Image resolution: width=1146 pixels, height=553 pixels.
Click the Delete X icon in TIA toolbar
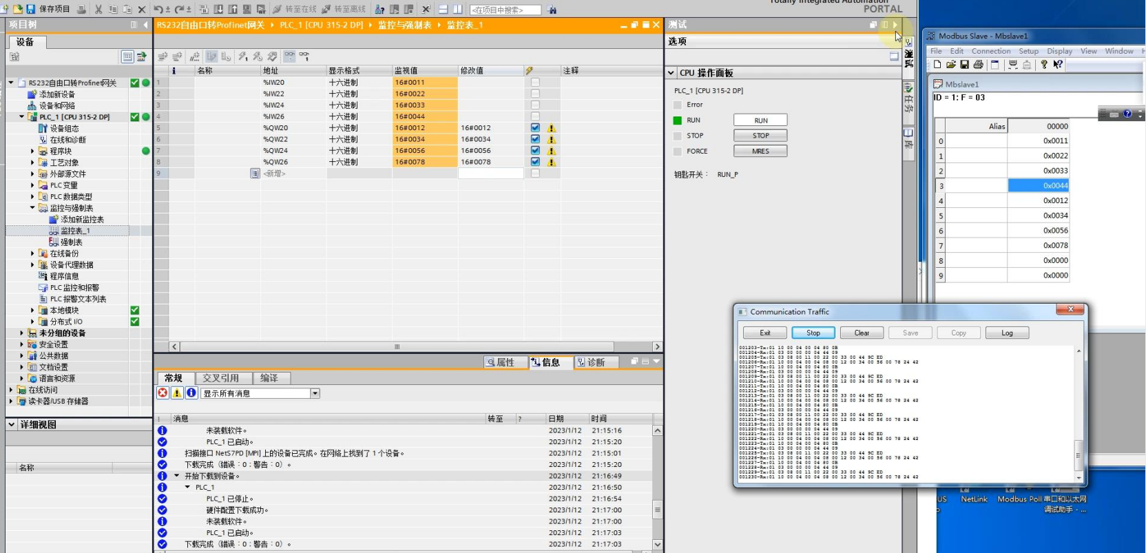(142, 9)
